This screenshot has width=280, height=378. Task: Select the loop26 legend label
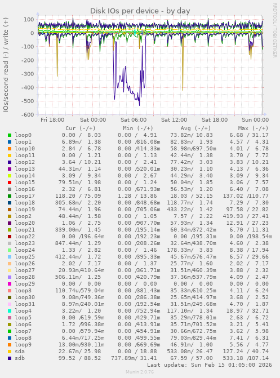25,264
